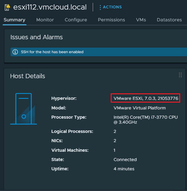Click the Virtual Machines count value
The image size is (187, 191).
(x=115, y=150)
